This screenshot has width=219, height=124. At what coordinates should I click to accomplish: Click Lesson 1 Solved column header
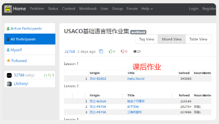pyautogui.click(x=184, y=73)
